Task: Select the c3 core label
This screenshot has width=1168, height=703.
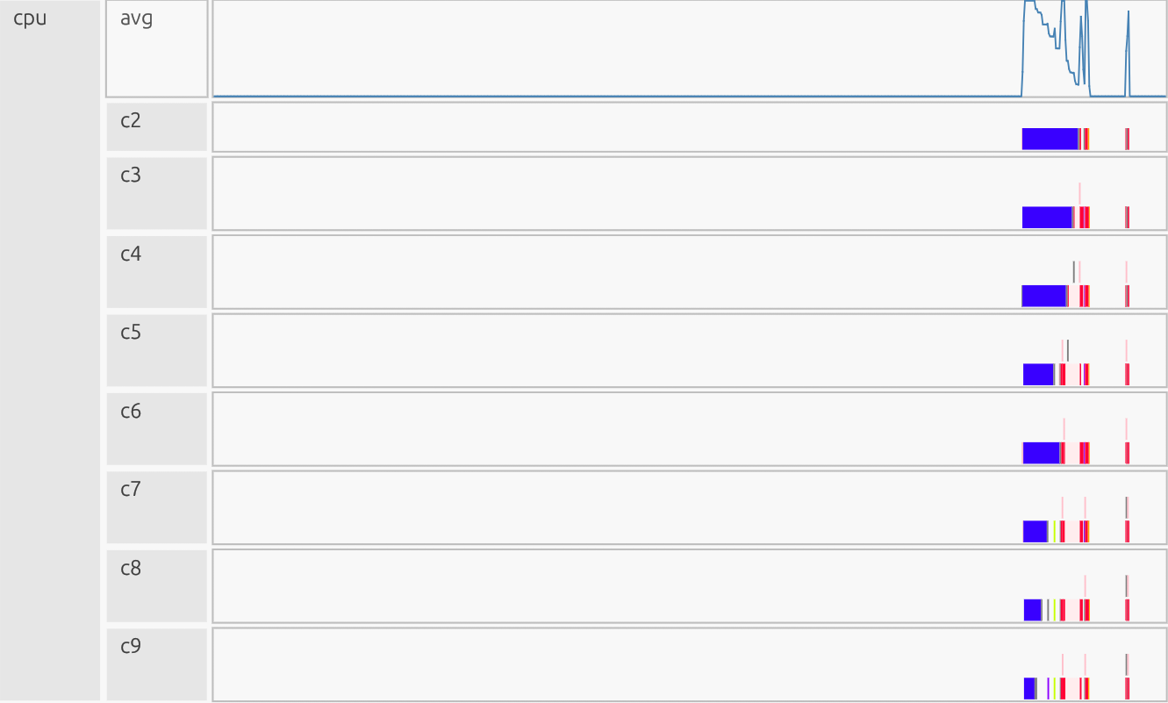Action: [x=131, y=176]
